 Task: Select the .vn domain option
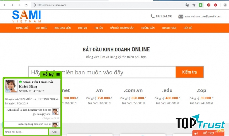coord(99,90)
